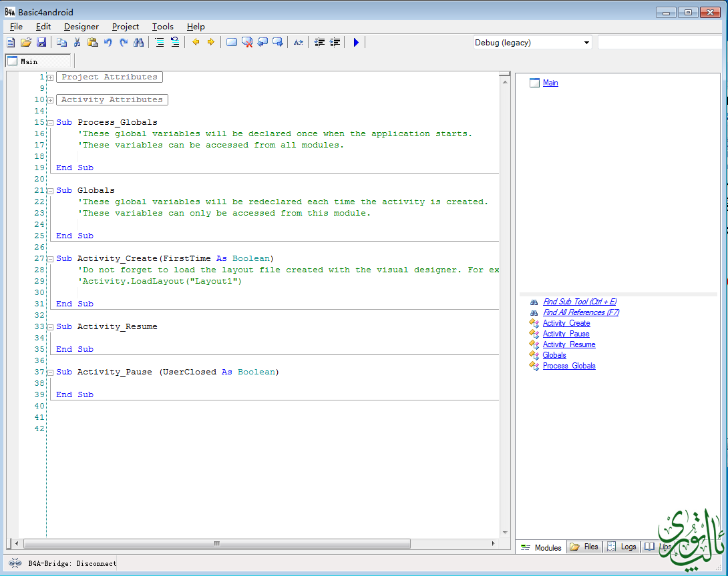
Task: Click the editor's scroll-down arrow
Action: coord(505,533)
